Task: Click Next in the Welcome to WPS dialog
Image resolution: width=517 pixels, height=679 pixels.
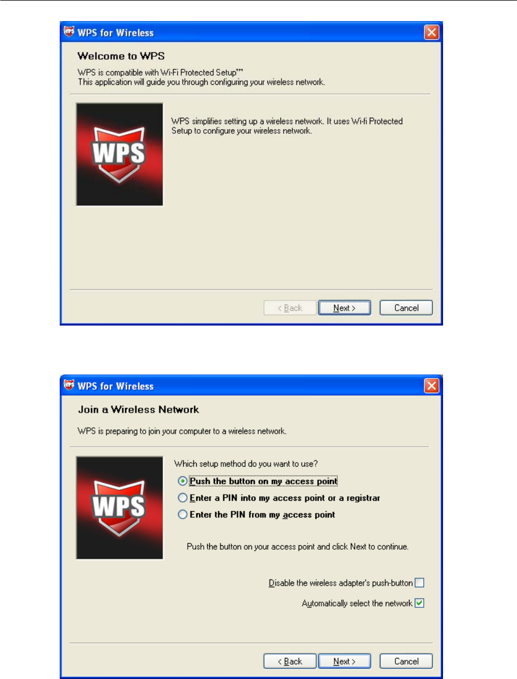Action: click(x=344, y=308)
